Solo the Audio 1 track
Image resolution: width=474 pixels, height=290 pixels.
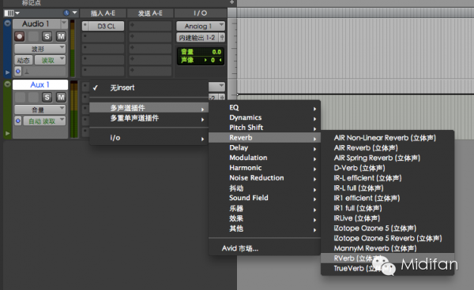pos(47,36)
